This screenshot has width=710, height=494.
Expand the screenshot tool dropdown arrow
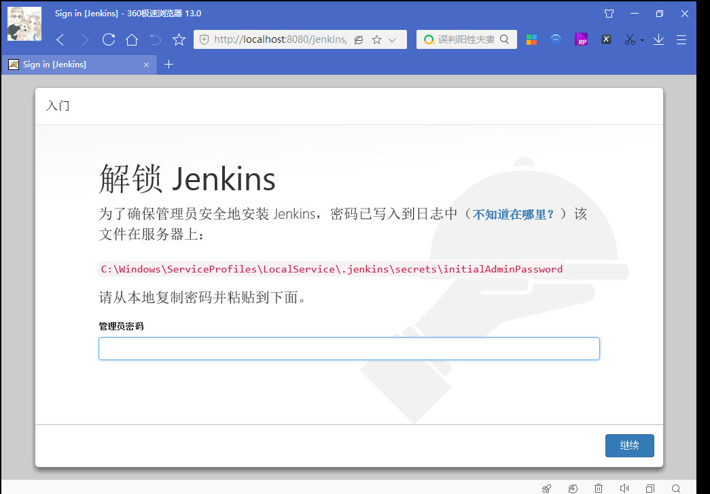point(642,41)
